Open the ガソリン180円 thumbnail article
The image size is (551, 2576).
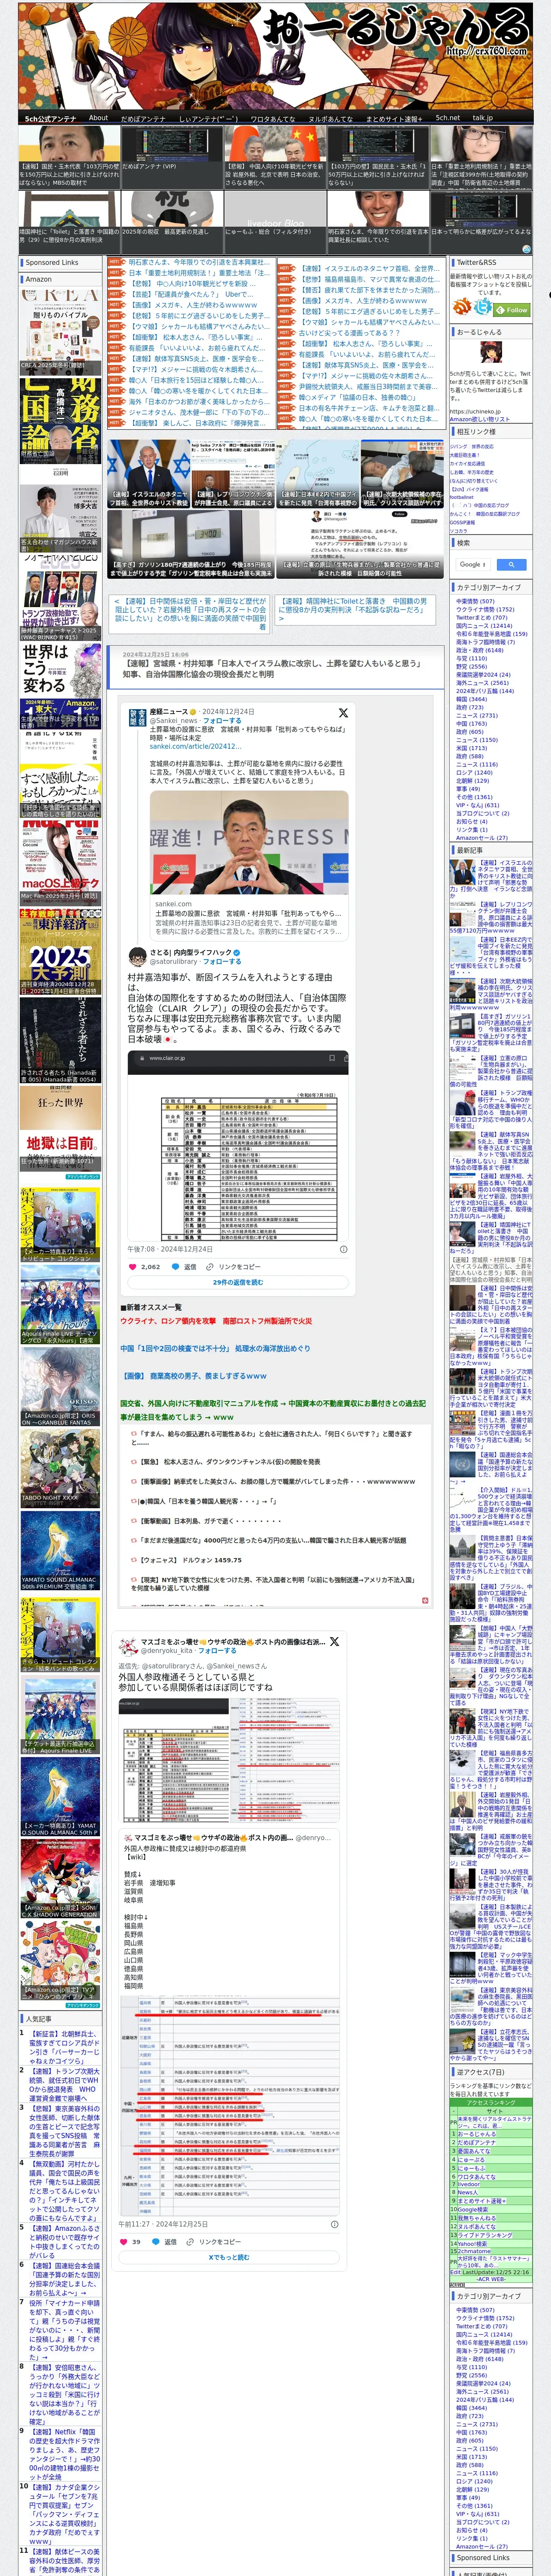click(x=190, y=545)
